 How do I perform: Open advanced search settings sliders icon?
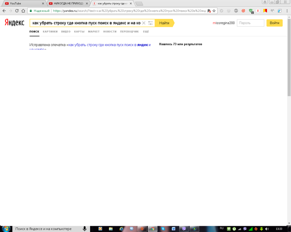[151, 23]
